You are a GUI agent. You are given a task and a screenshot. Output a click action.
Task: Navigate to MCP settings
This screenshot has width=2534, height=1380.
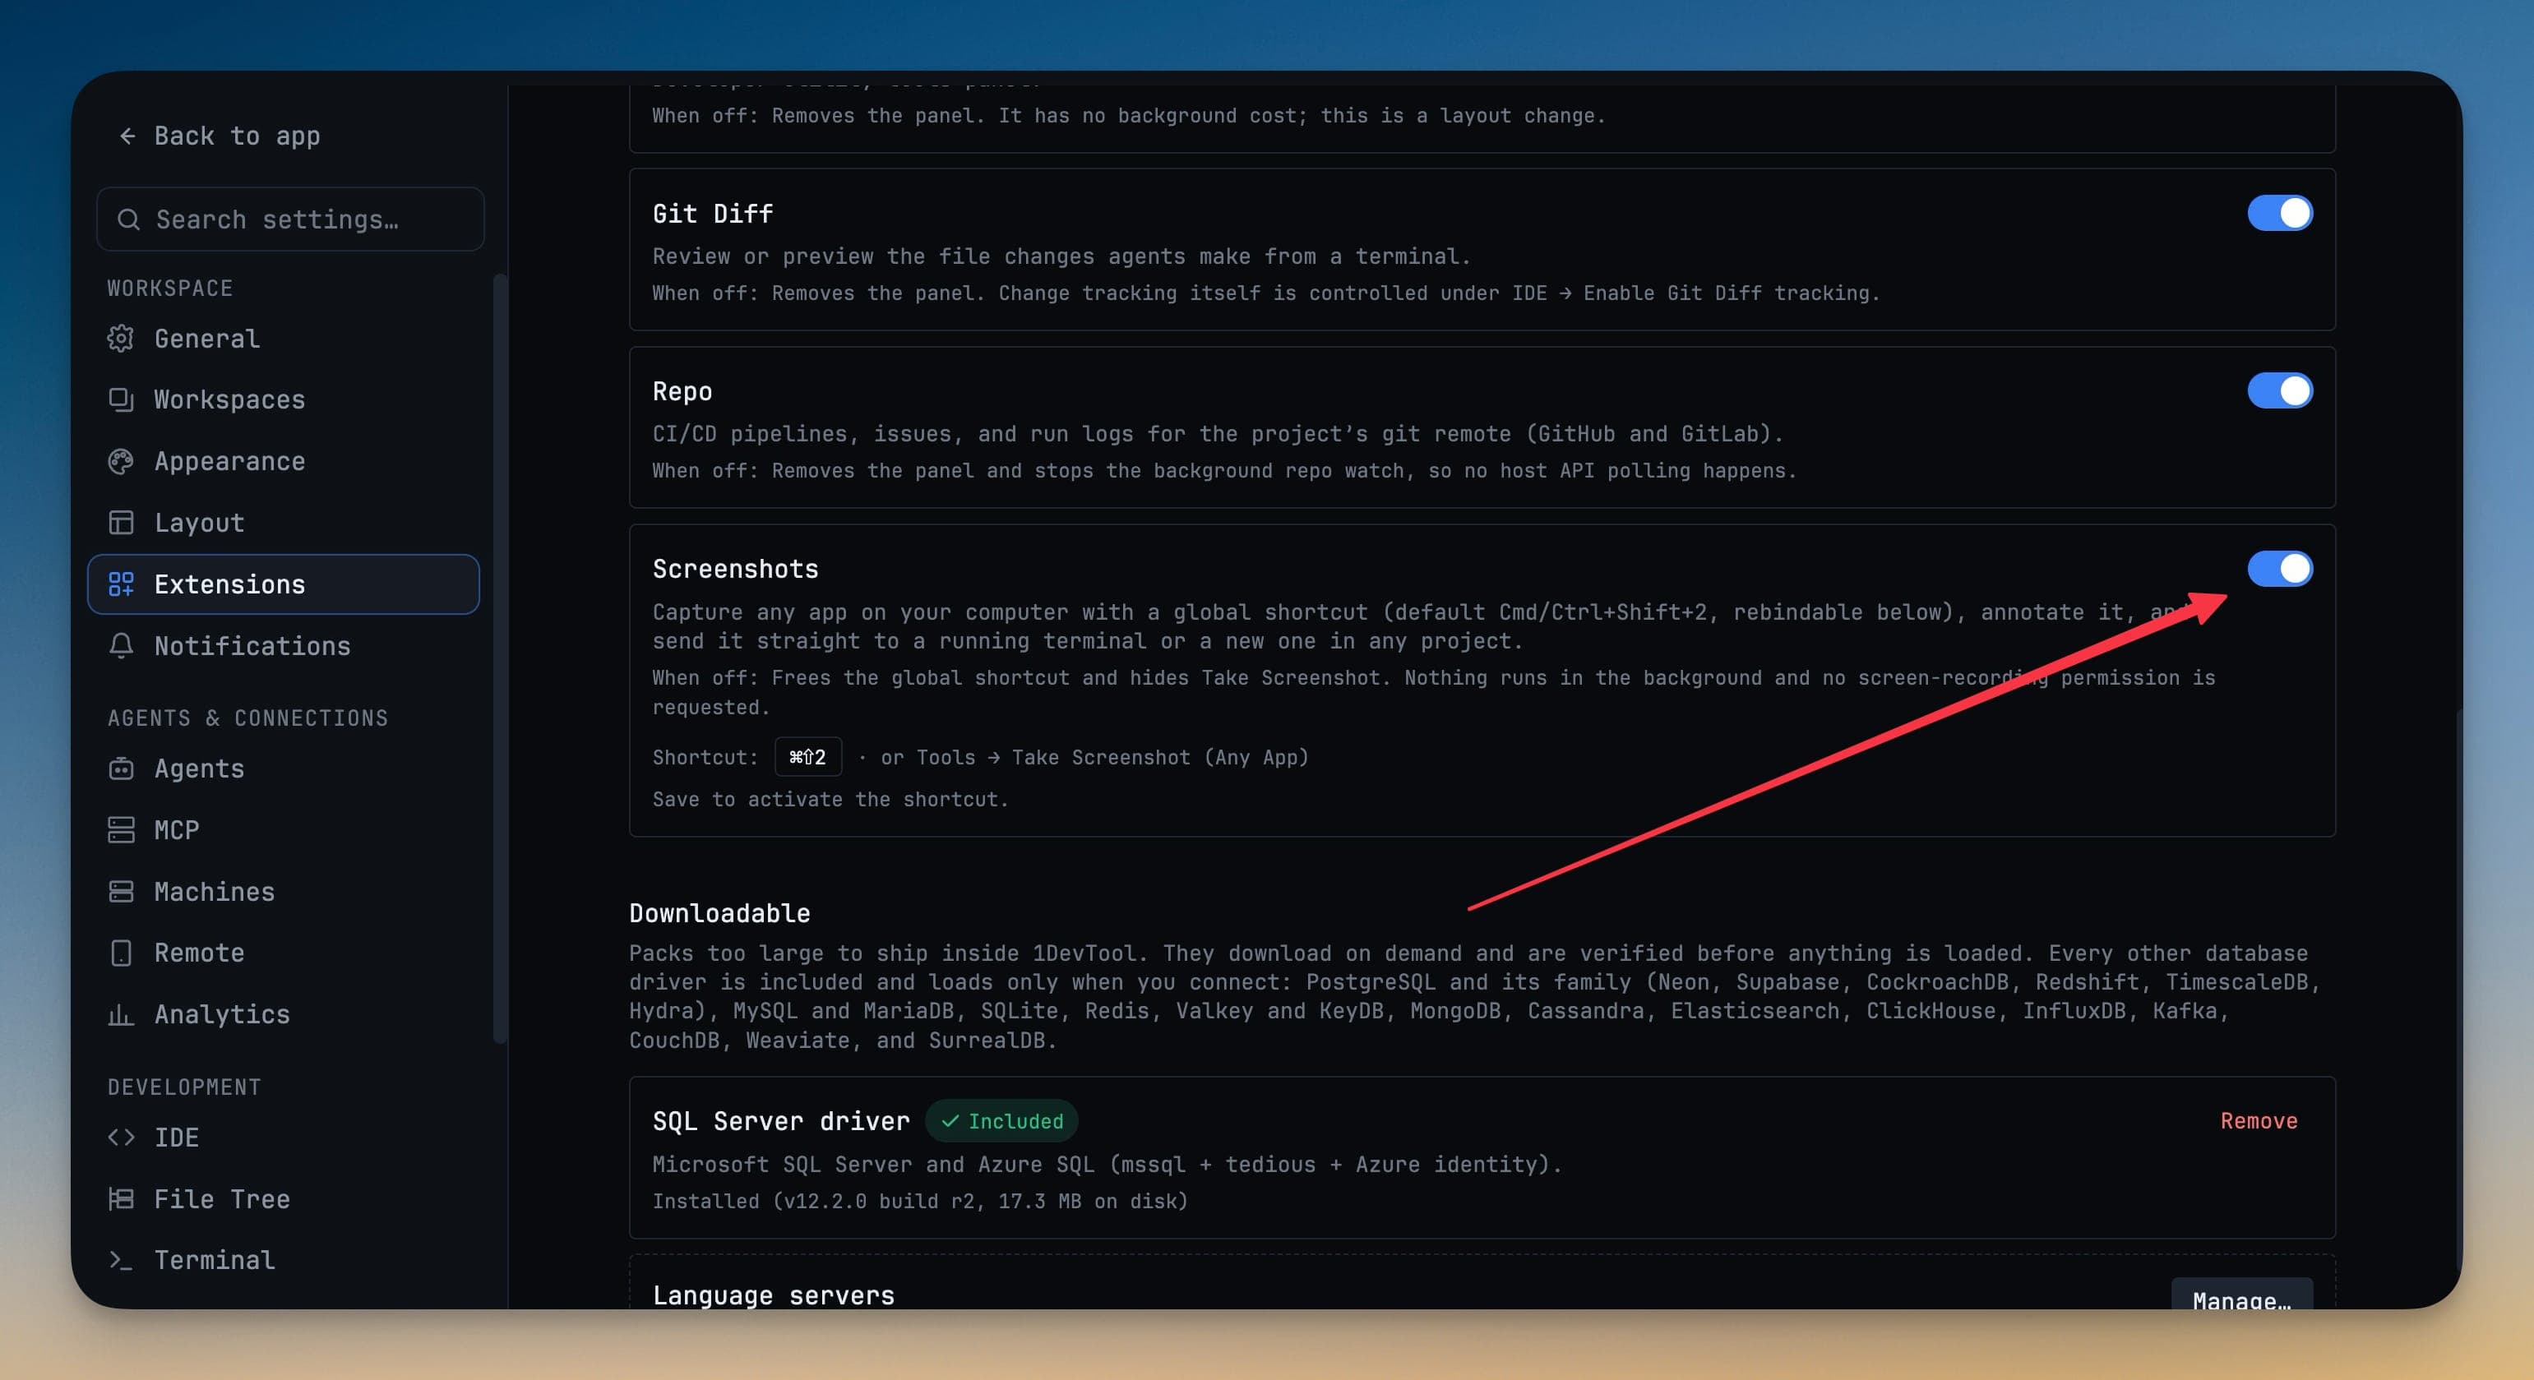(x=284, y=830)
